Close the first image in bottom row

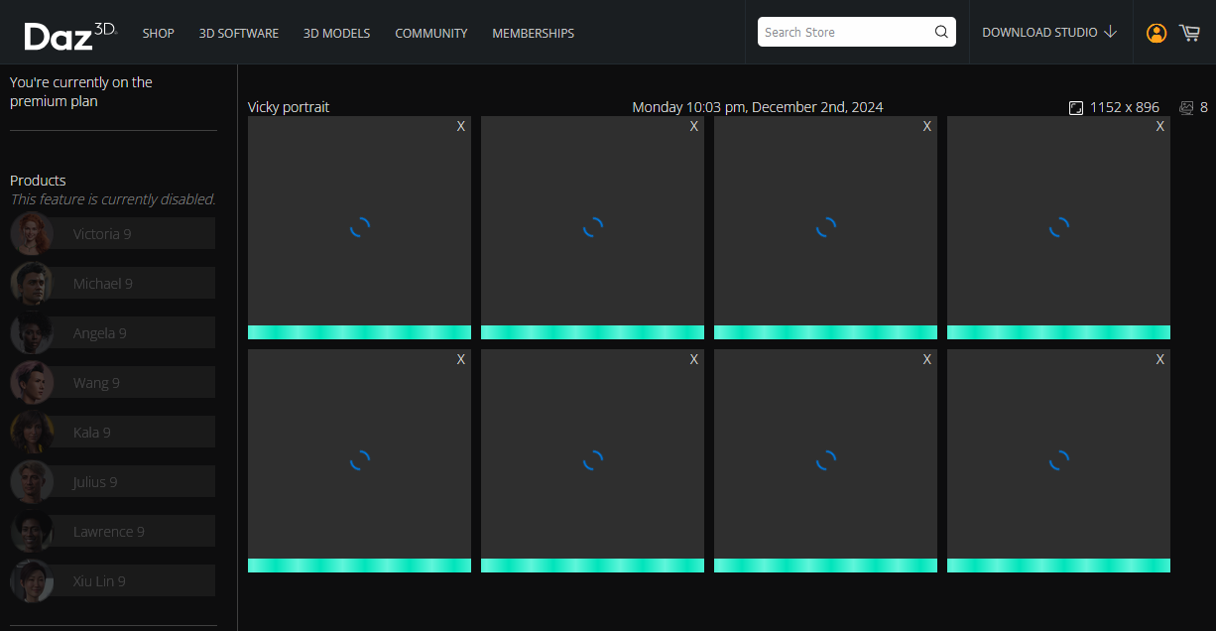click(461, 359)
